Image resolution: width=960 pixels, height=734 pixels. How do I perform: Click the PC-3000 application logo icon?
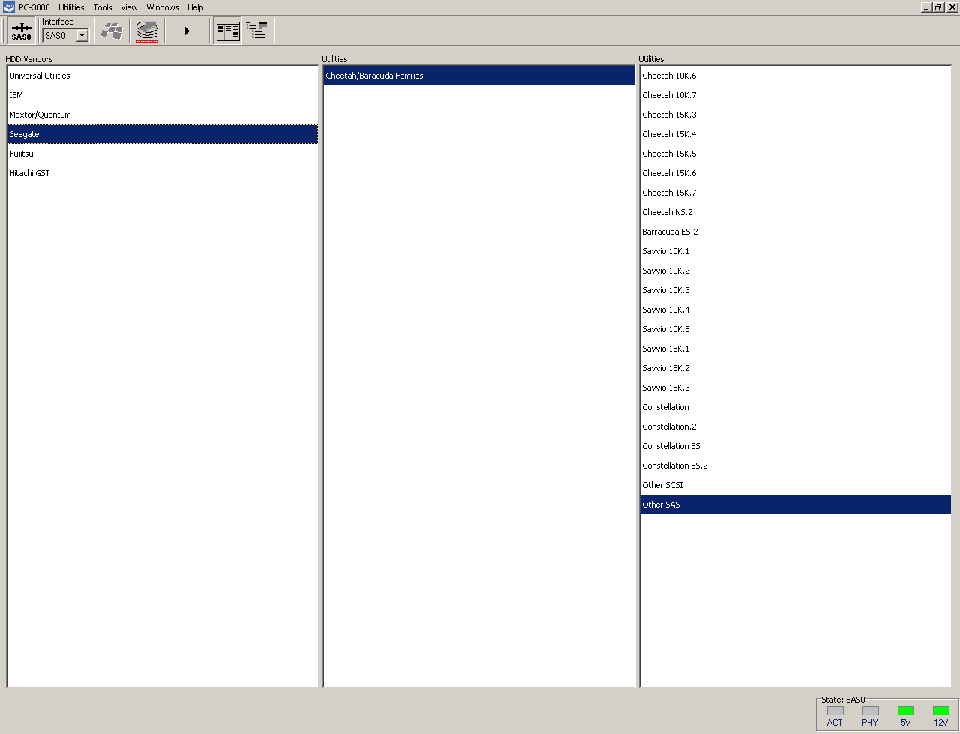[9, 7]
